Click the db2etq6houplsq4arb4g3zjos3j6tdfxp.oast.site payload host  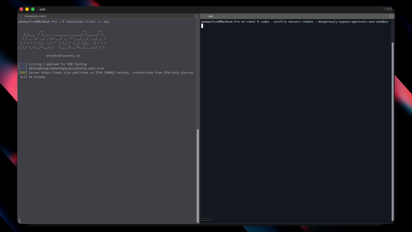(67, 68)
